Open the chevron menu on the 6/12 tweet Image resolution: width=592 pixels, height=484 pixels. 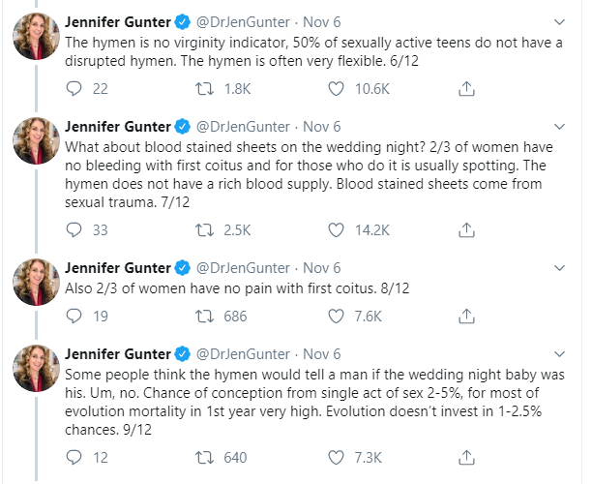(559, 22)
